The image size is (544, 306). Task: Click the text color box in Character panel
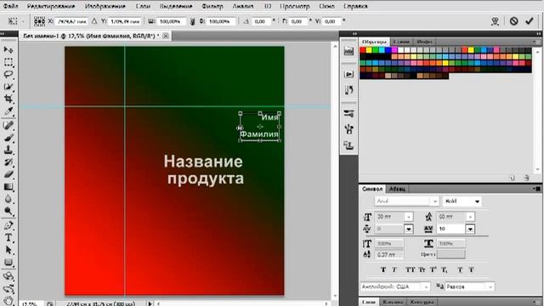point(451,255)
